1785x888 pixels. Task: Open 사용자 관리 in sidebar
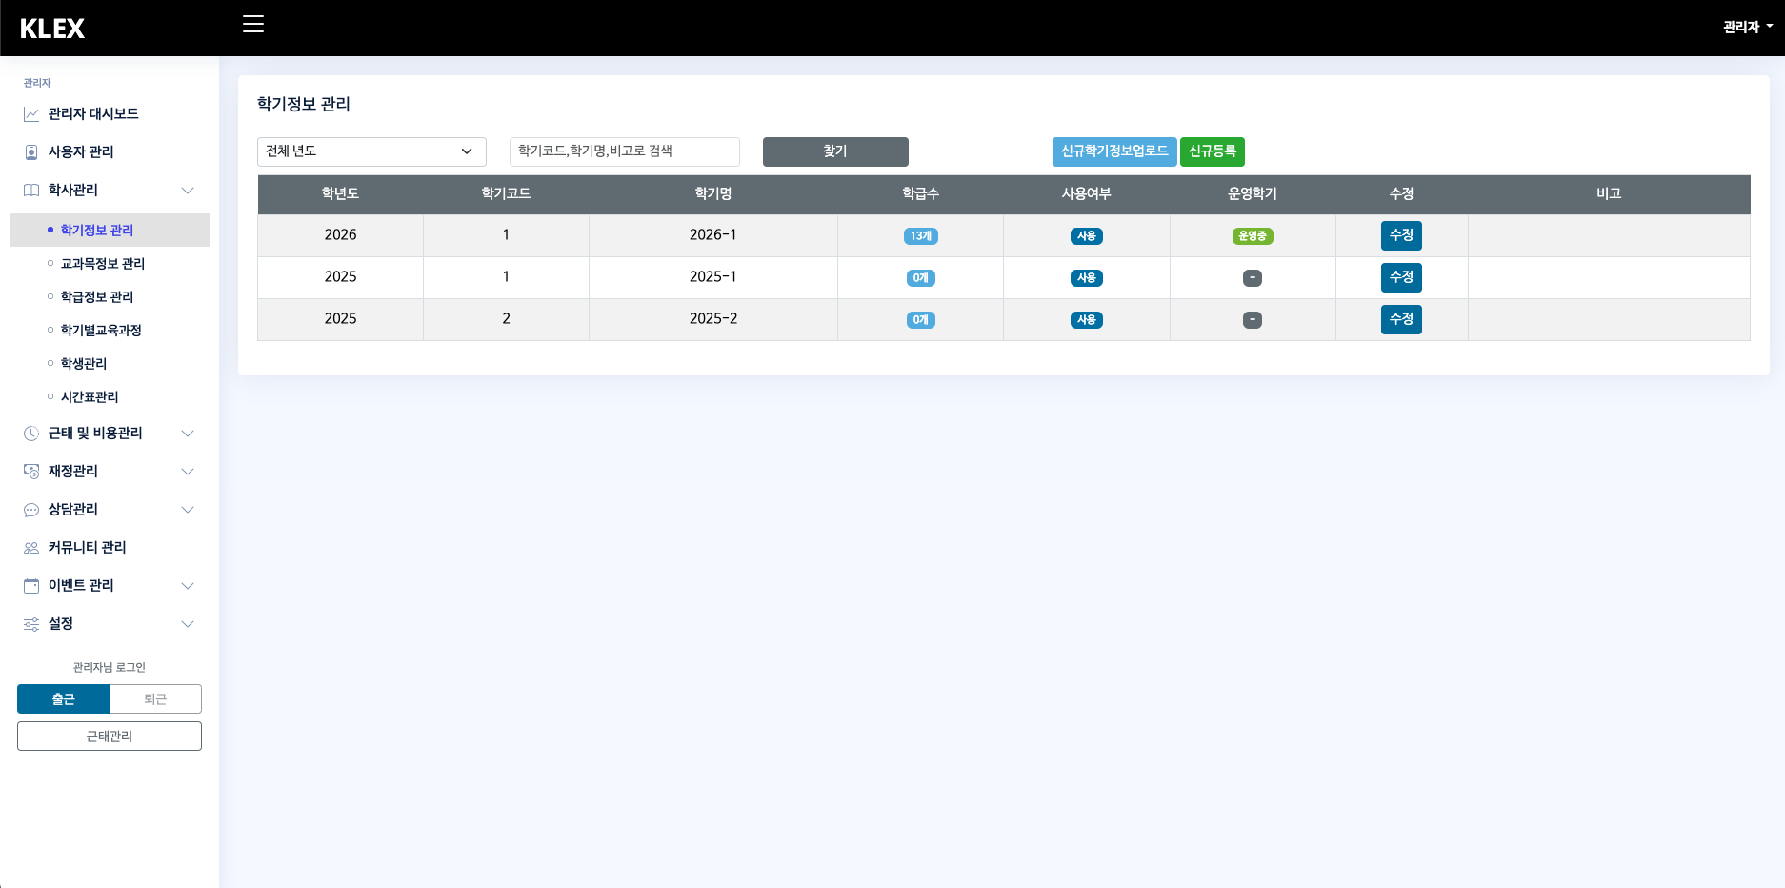click(x=81, y=152)
